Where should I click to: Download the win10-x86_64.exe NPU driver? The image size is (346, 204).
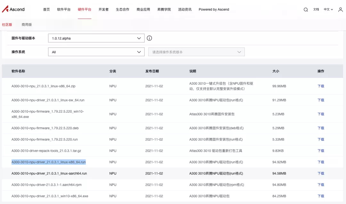point(321,196)
